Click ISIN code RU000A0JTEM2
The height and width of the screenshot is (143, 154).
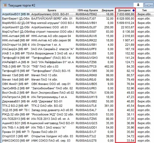(x=86, y=14)
